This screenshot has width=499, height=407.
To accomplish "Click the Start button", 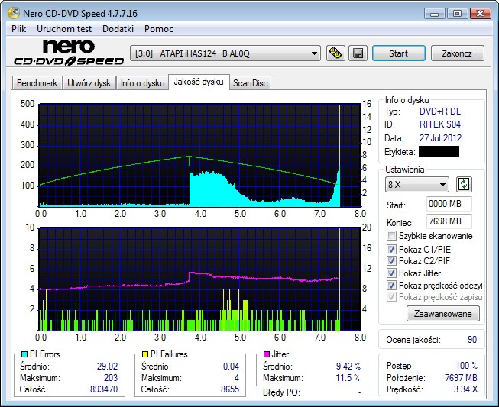I will tap(398, 53).
